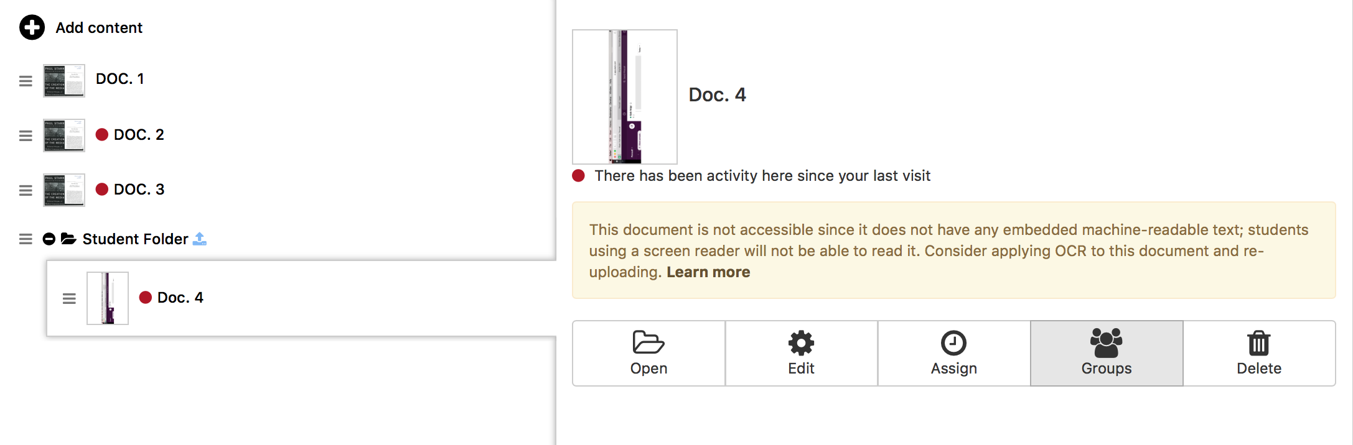Click the drag handle beside DOC. 3
Viewport: 1353px width, 445px height.
click(26, 190)
